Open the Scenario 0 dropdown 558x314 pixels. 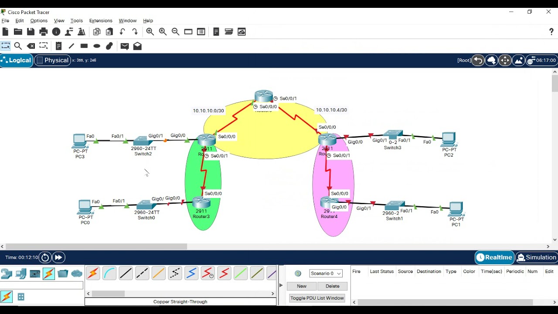pos(326,273)
